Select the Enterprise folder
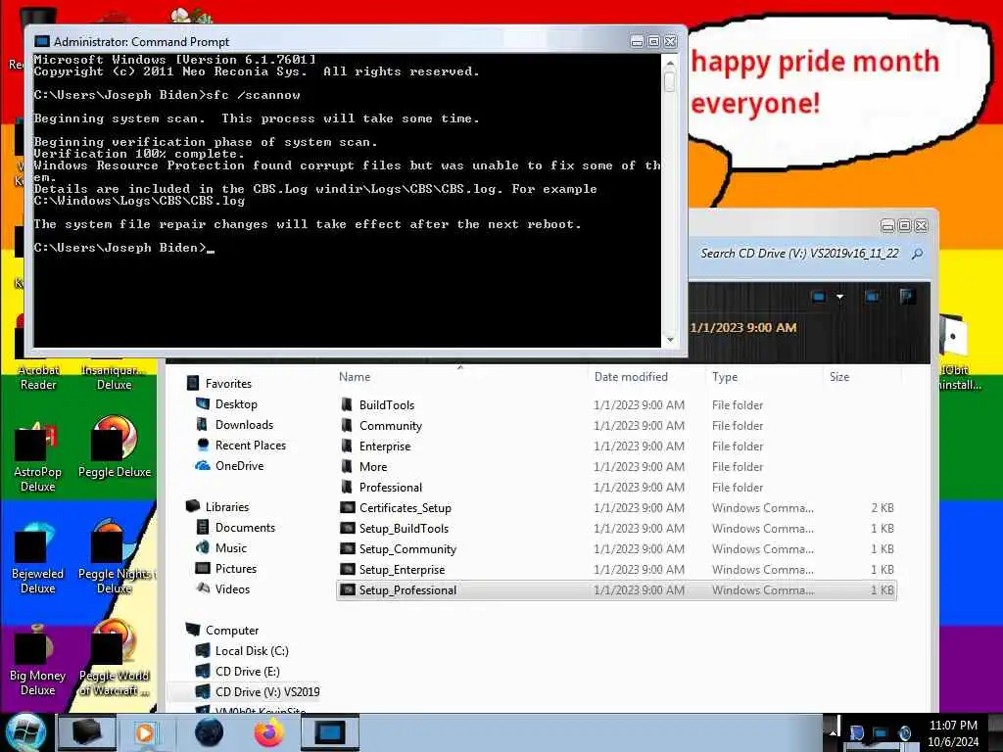Screen dimensions: 1003x752 pos(616,446)
